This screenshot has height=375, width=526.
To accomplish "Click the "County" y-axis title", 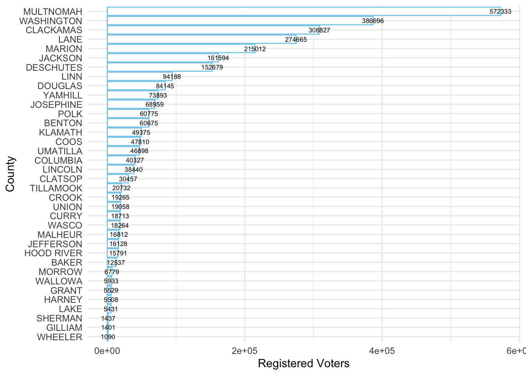I will [x=10, y=174].
